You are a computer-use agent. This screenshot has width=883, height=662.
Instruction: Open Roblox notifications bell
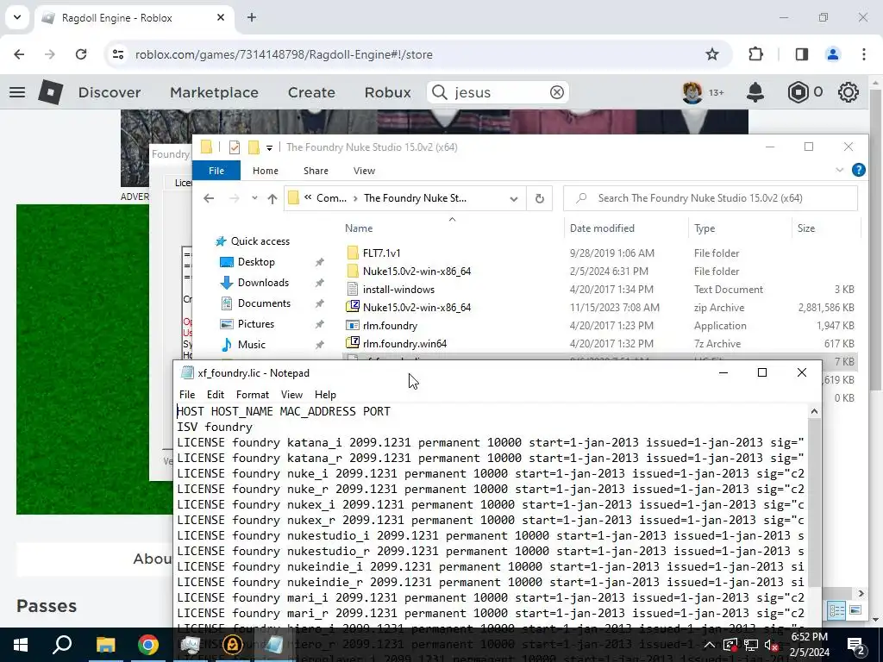[x=755, y=92]
